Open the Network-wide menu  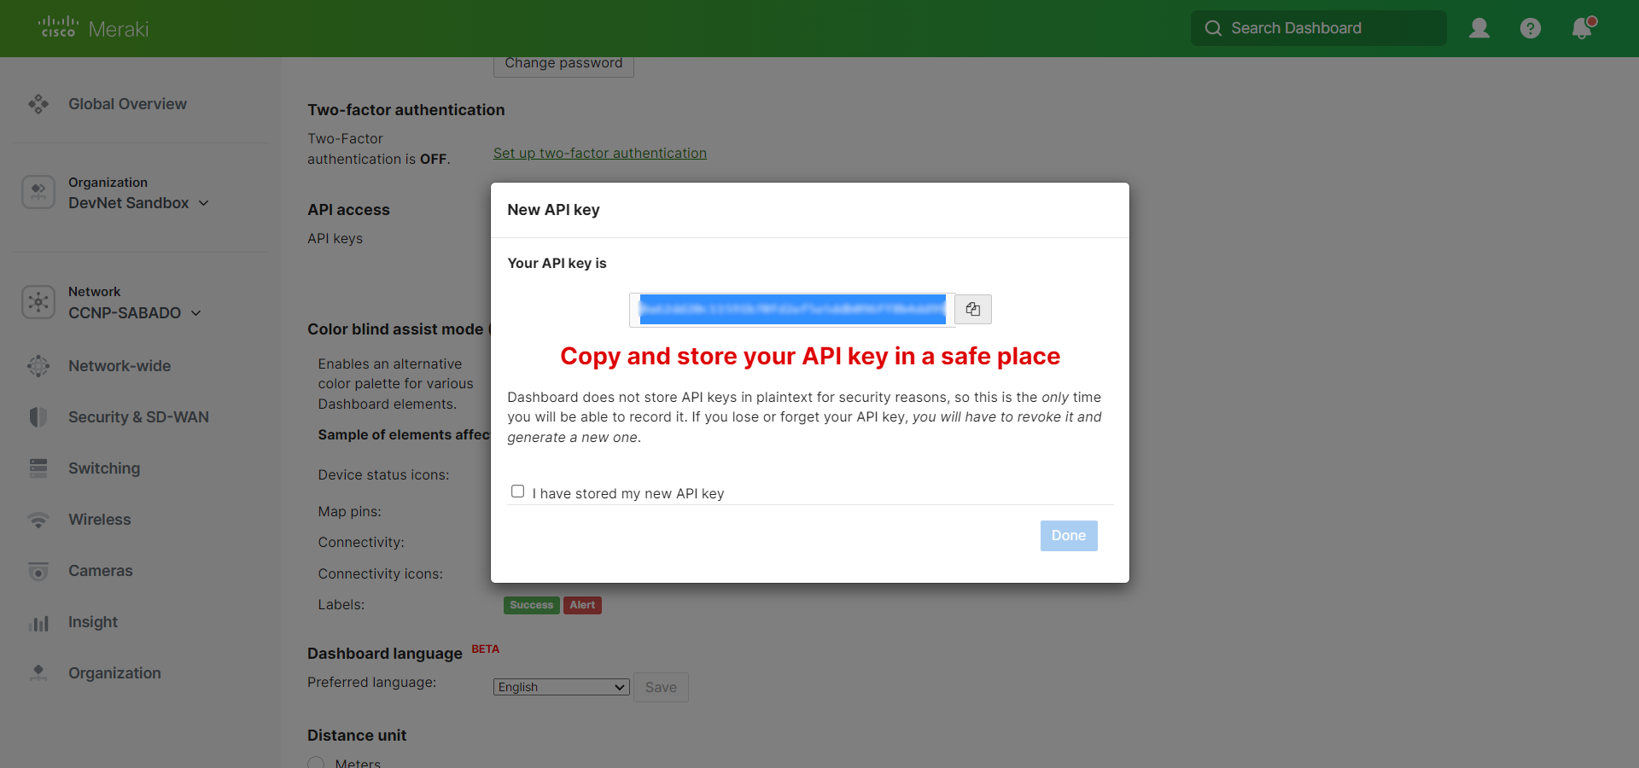click(x=120, y=366)
